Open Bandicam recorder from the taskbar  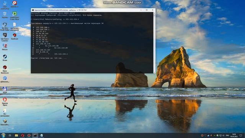[x=29, y=135]
